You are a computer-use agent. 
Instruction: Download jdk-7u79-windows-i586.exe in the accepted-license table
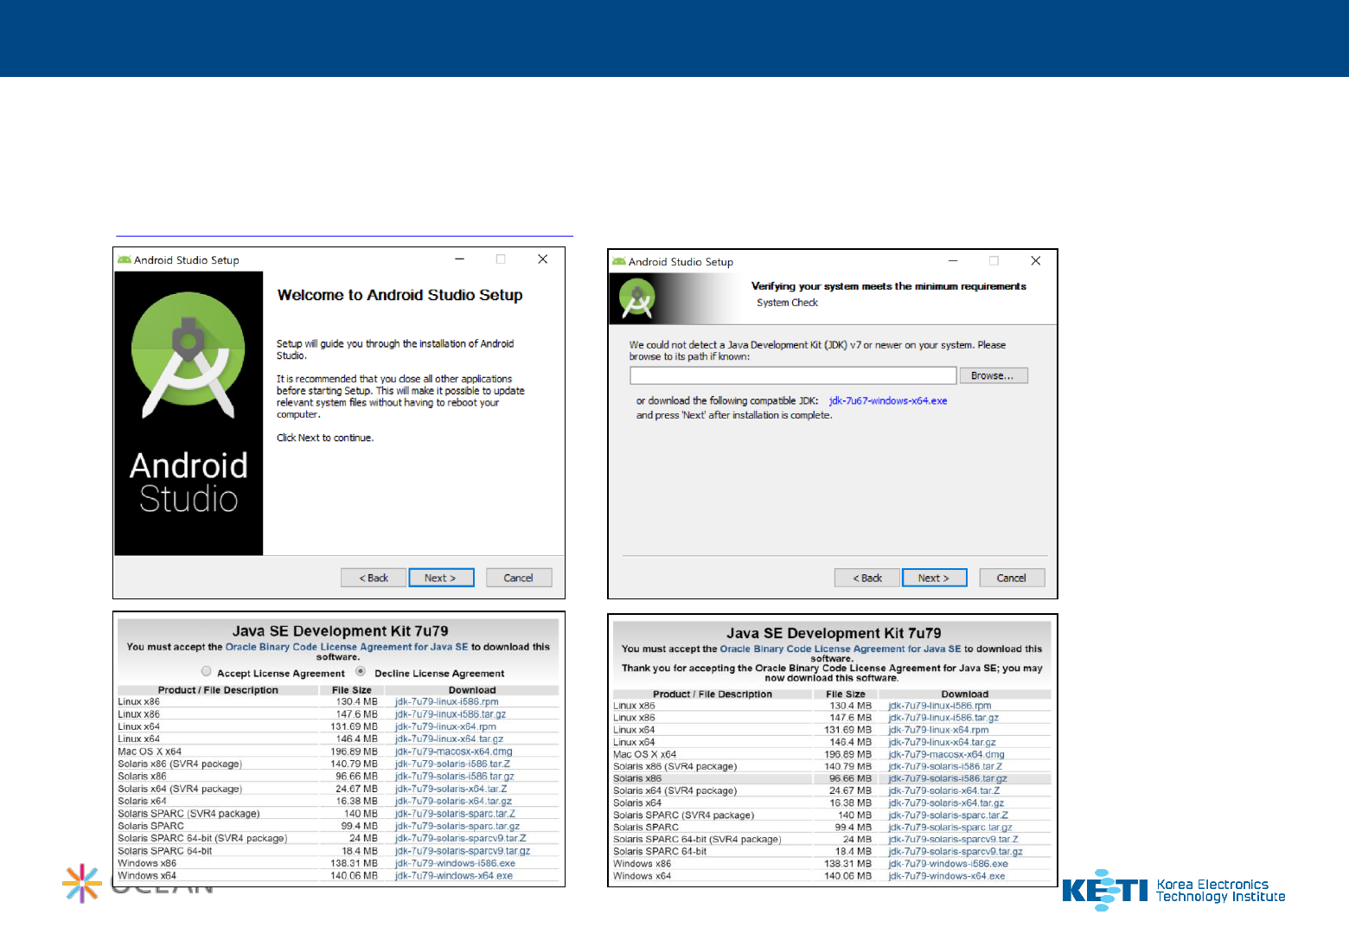(x=949, y=863)
